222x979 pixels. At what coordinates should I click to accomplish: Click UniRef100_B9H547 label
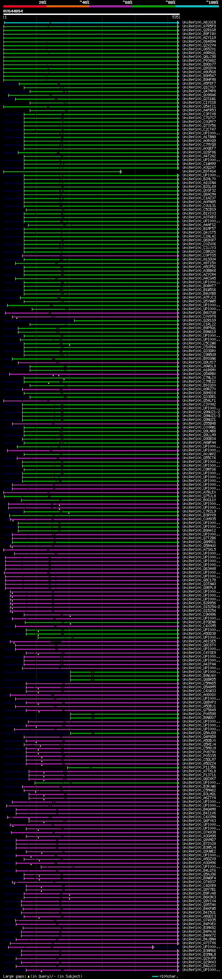[x=199, y=76]
